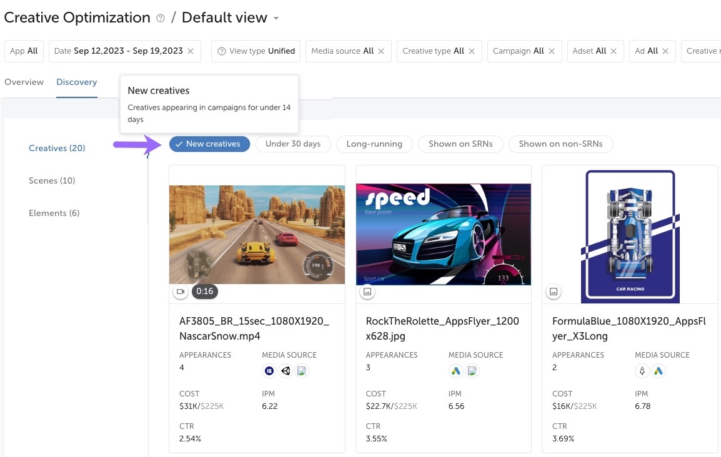Click the $31K/$225K cost value
The image size is (721, 457).
[201, 406]
